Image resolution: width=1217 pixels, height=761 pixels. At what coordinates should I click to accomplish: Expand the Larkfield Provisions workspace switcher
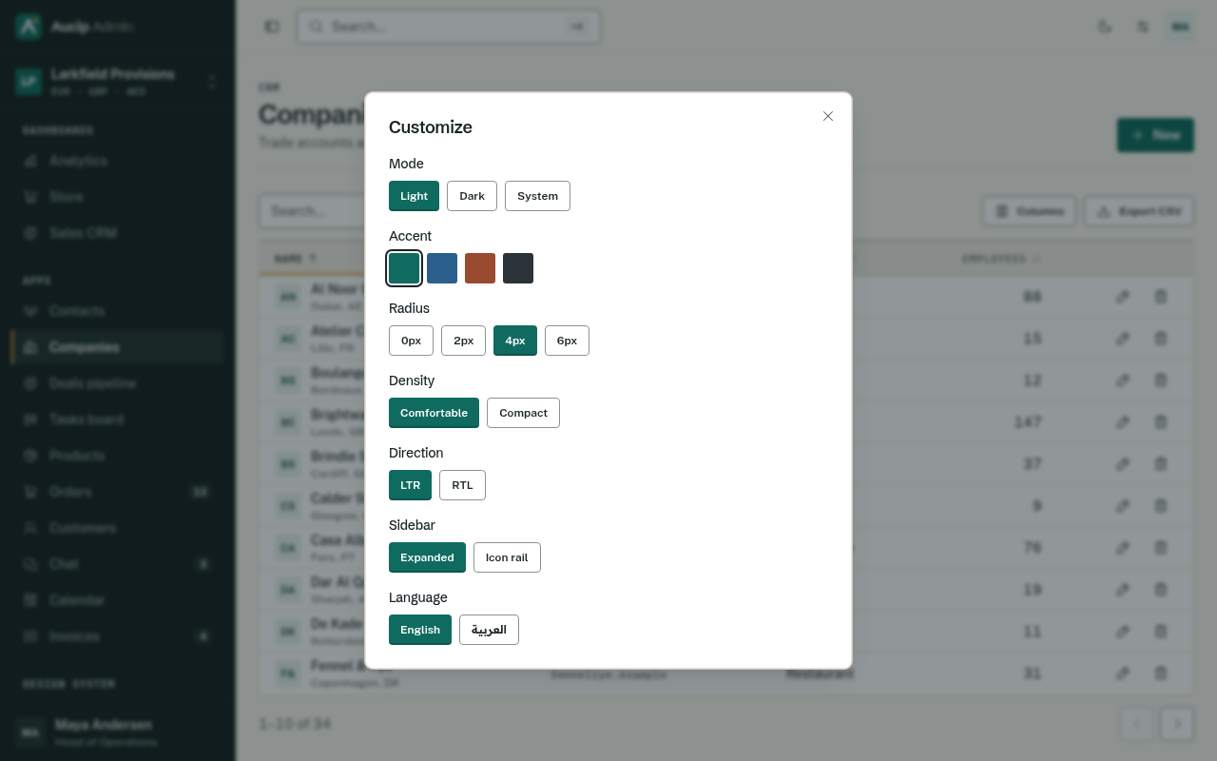[x=118, y=82]
